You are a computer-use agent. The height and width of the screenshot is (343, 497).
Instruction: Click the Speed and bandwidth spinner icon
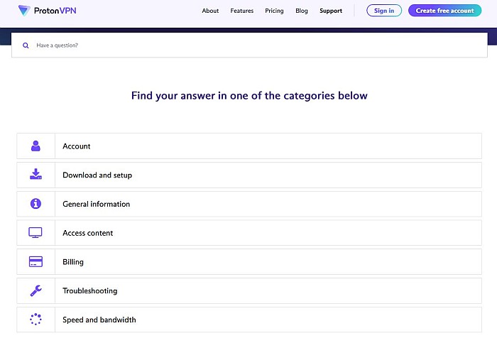[x=35, y=320]
